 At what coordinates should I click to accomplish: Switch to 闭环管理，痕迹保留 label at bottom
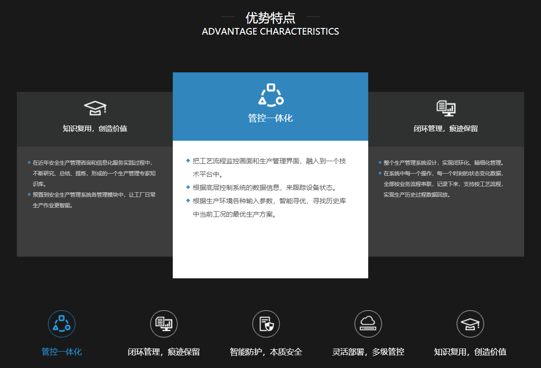(x=164, y=352)
